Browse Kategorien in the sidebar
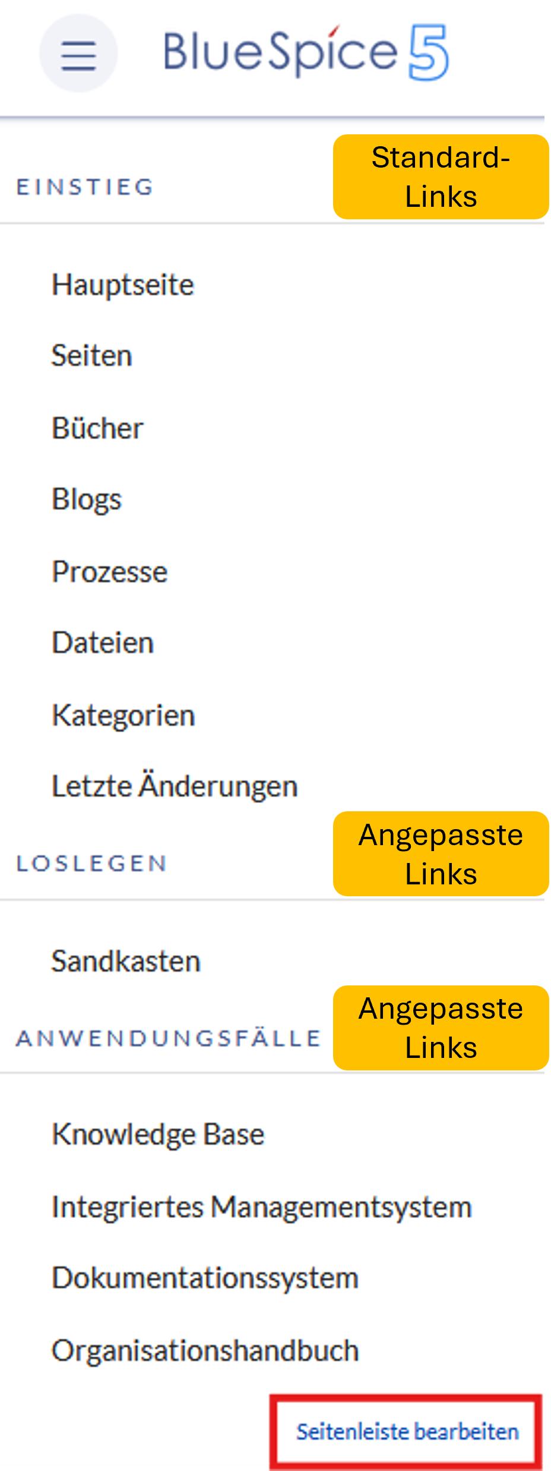551x1471 pixels. point(123,715)
